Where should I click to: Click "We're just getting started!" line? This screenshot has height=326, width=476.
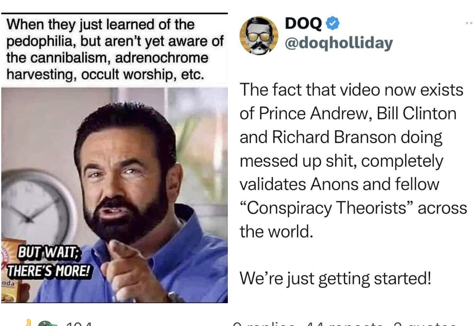335,278
